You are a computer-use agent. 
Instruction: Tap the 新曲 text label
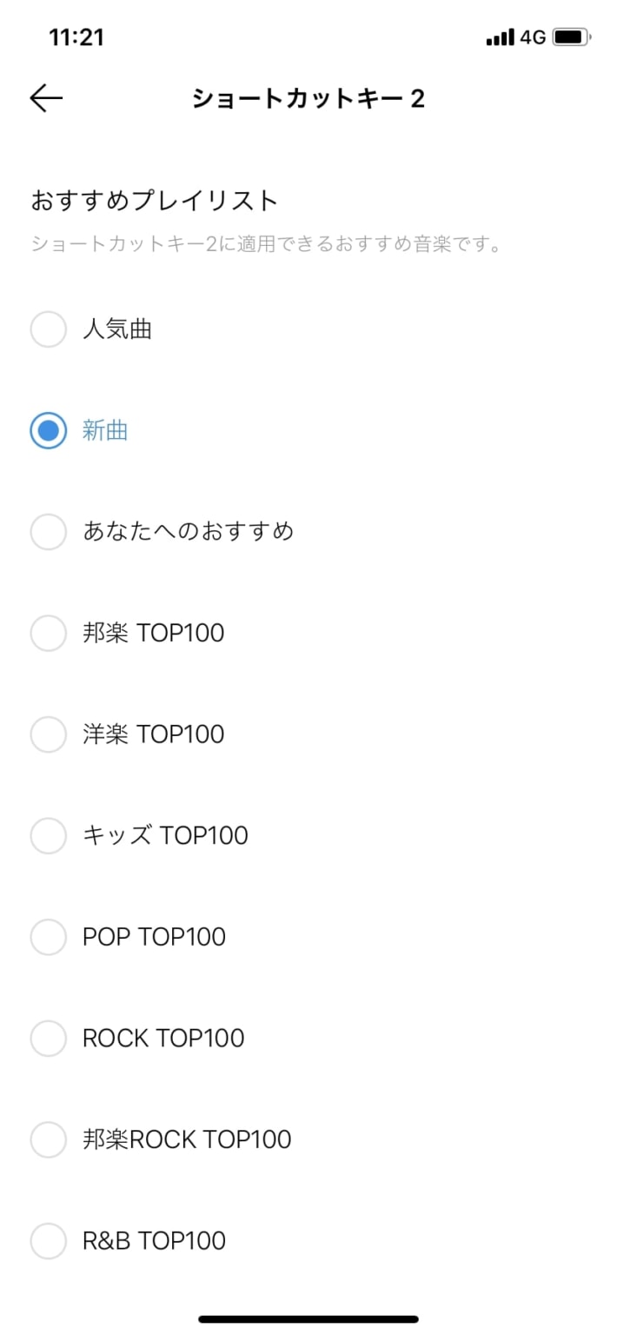[x=104, y=430]
